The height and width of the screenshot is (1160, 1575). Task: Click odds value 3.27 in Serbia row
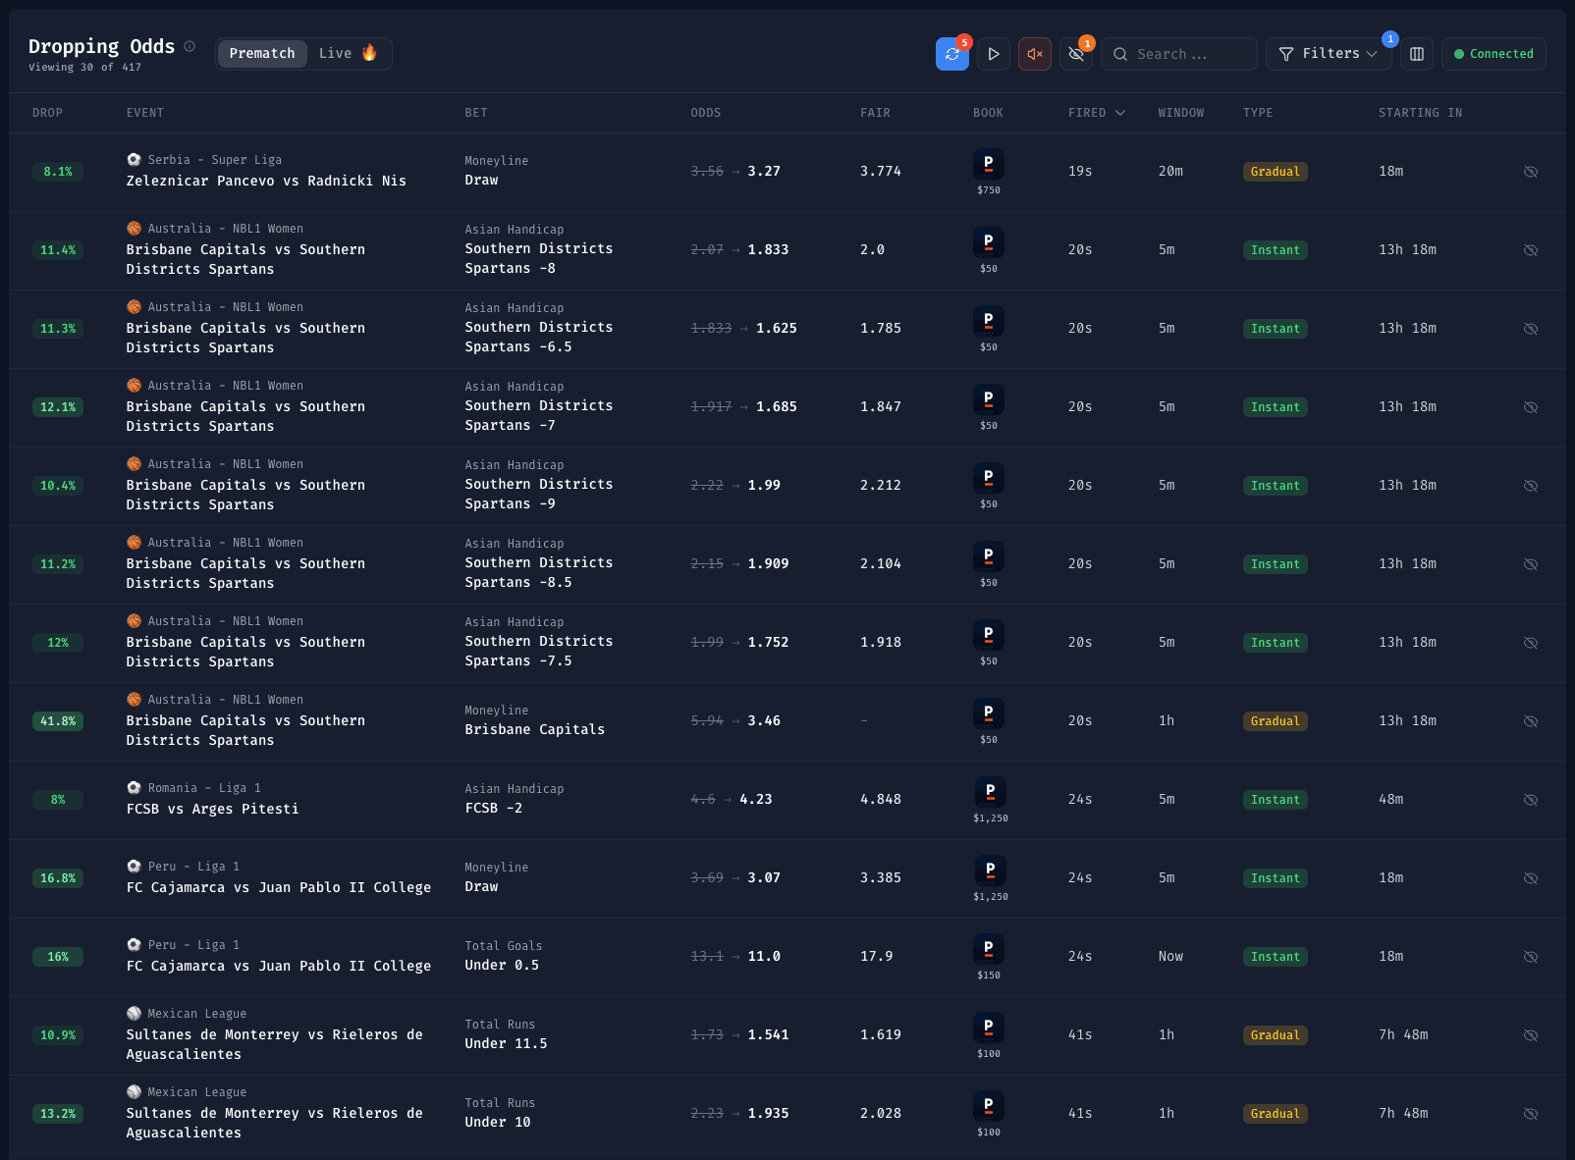click(764, 172)
